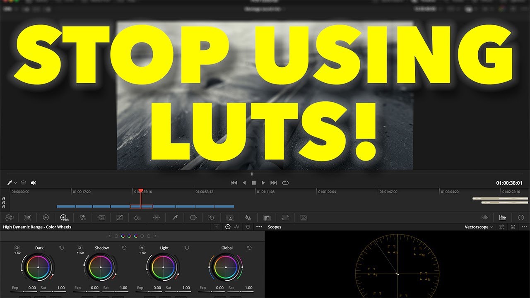Open the Qualifier eyedropper palette
Viewport: 530px width, 298px height.
(x=175, y=217)
